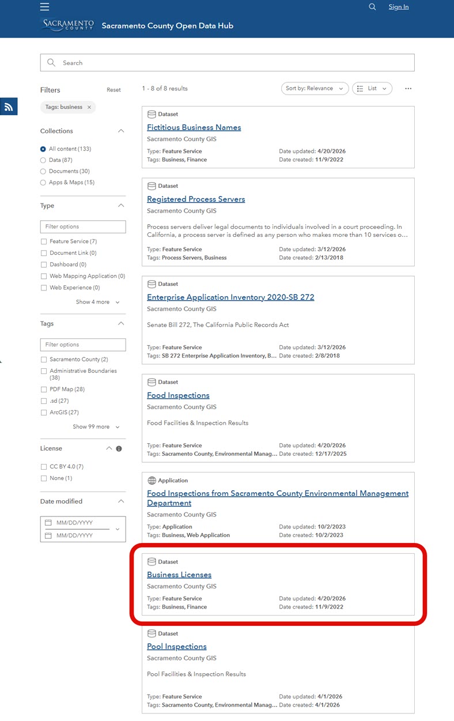Check the Web Mapping Application filter
454x721 pixels.
pos(44,276)
